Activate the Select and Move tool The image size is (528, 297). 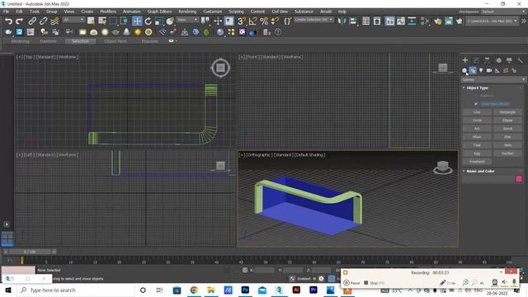pyautogui.click(x=137, y=21)
